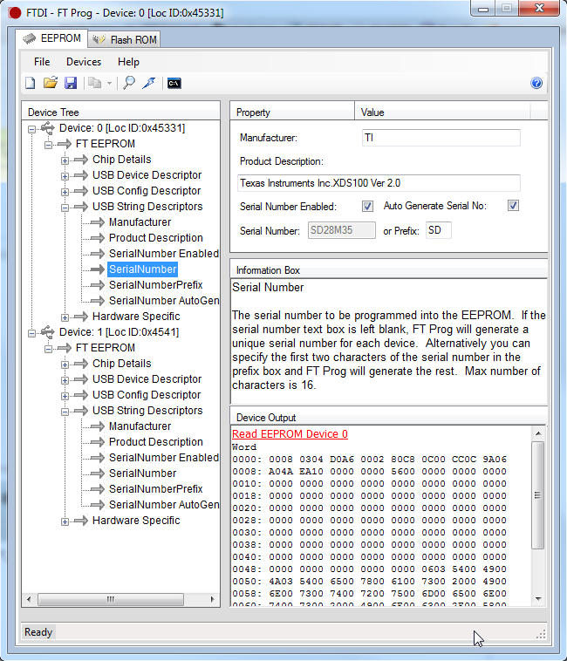
Task: Click the EEPROM tab chip icon
Action: coord(30,38)
